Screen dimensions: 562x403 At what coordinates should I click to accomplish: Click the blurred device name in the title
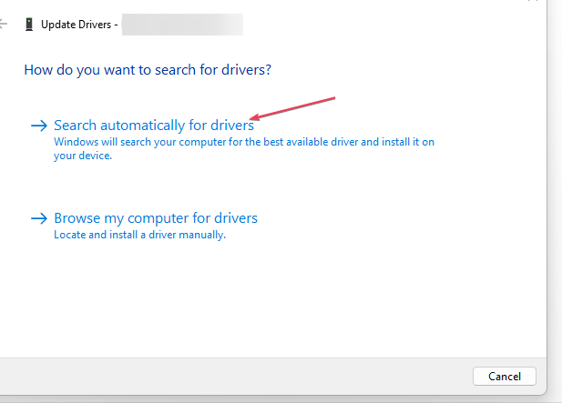(x=182, y=25)
